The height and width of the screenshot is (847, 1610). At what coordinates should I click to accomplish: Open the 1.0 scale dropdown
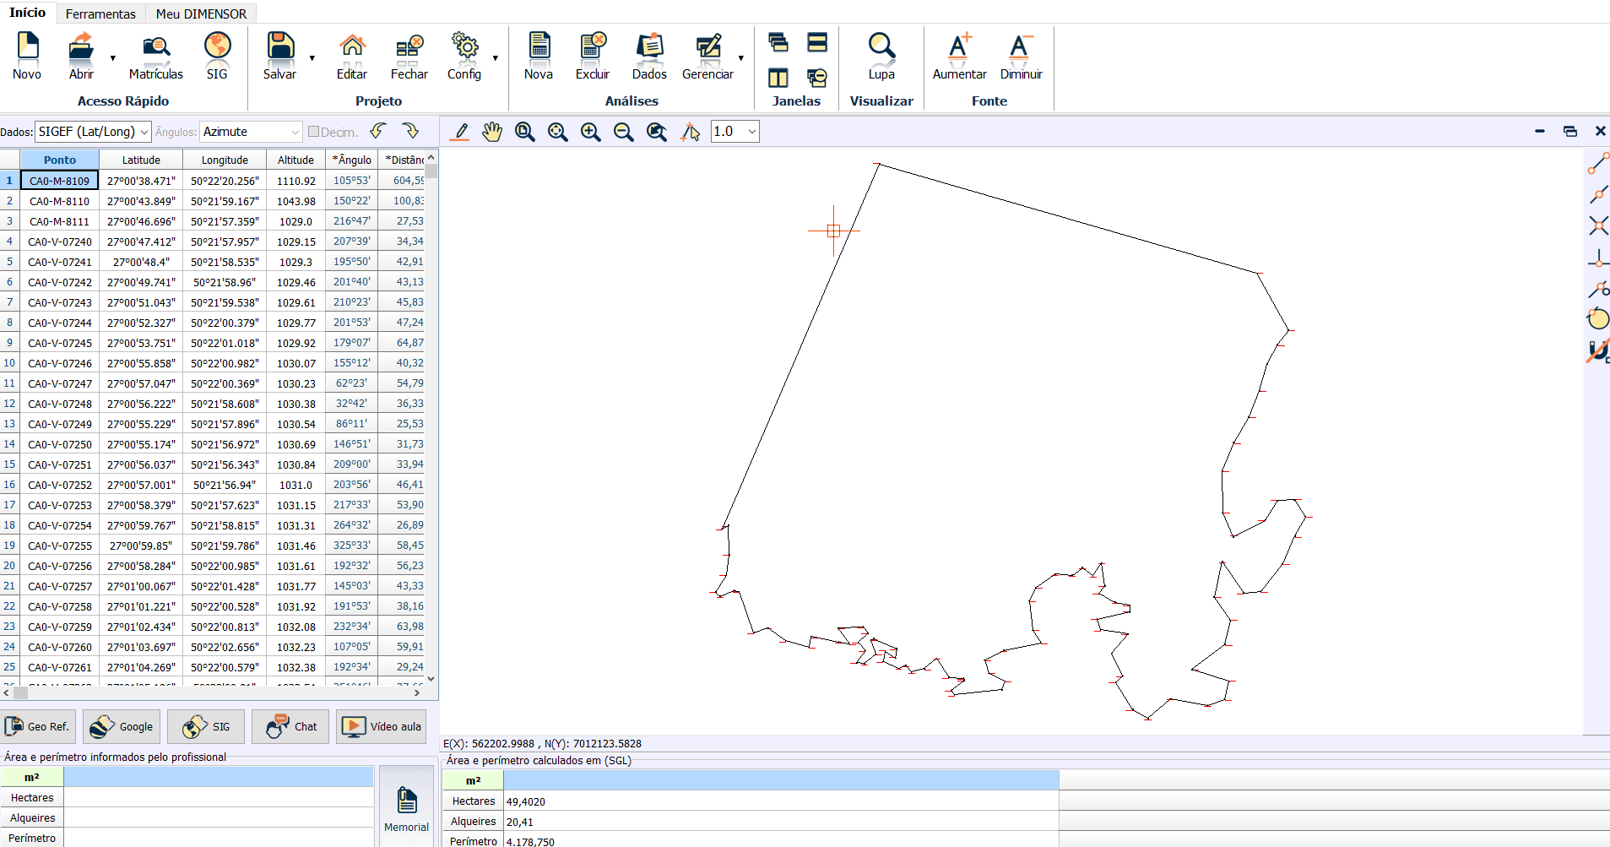point(735,132)
